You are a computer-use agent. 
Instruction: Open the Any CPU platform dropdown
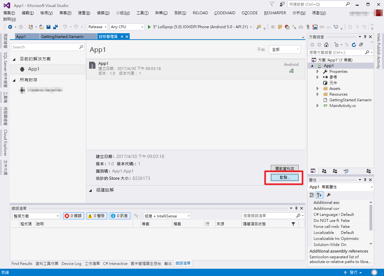(x=127, y=27)
